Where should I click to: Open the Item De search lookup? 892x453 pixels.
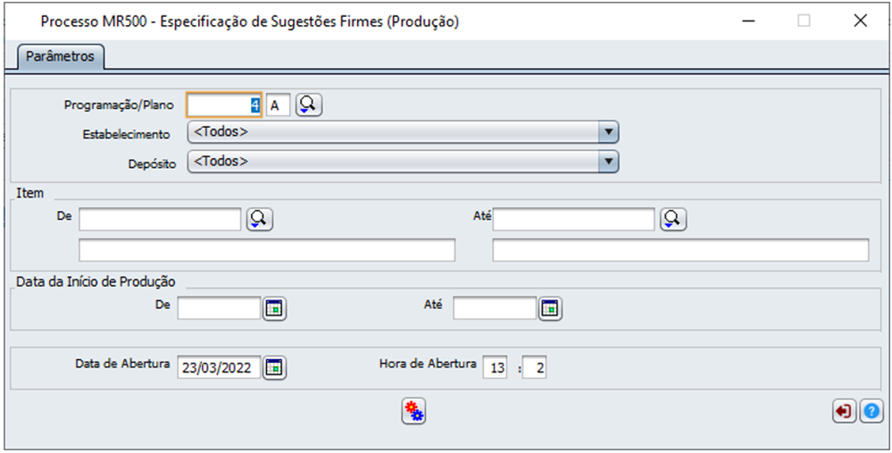coord(260,219)
